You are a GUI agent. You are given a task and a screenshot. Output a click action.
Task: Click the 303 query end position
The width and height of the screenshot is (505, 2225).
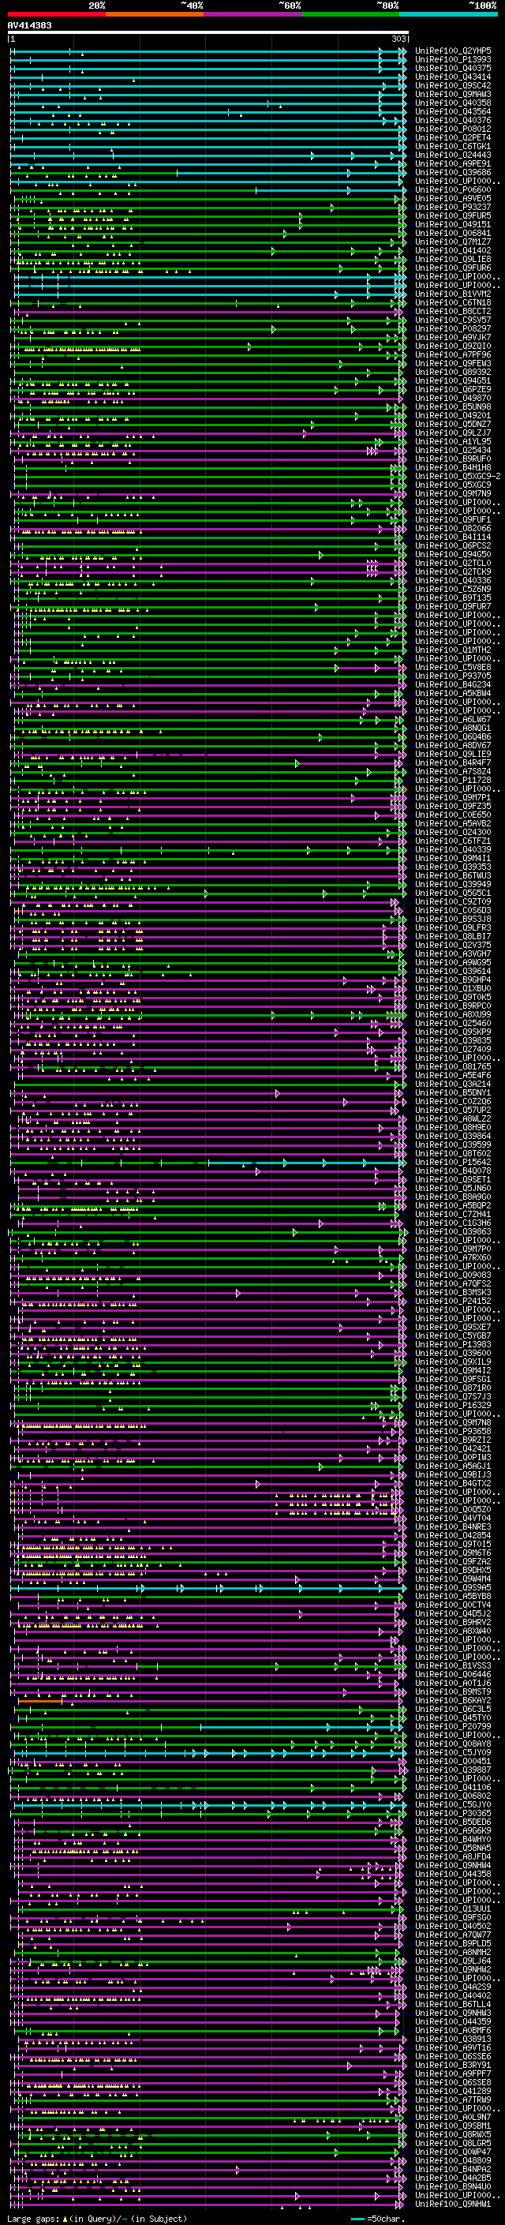tap(398, 39)
